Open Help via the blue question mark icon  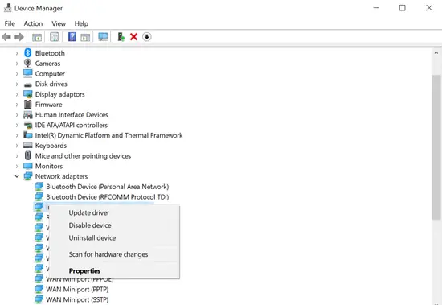tap(72, 37)
